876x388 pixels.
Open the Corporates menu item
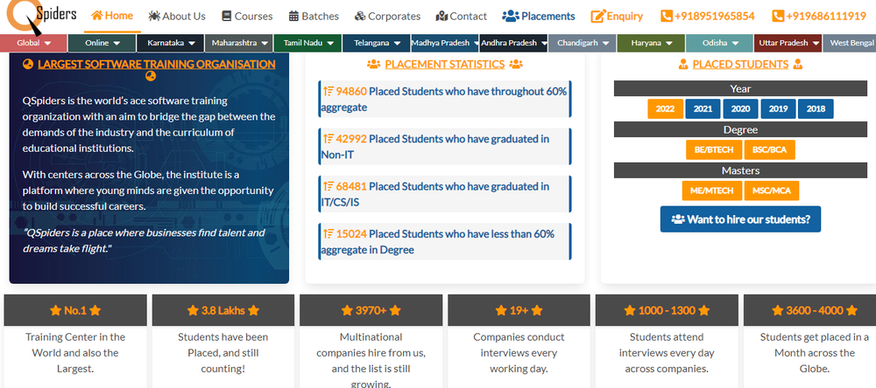388,16
